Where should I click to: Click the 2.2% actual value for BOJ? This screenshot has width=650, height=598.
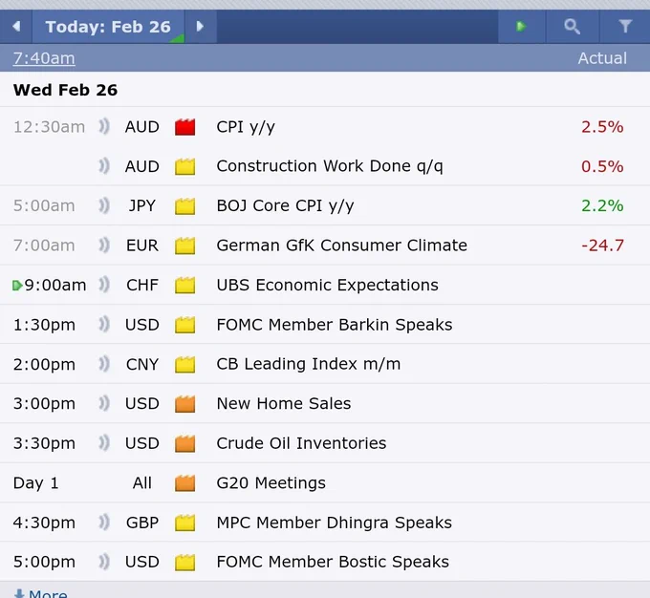(602, 205)
